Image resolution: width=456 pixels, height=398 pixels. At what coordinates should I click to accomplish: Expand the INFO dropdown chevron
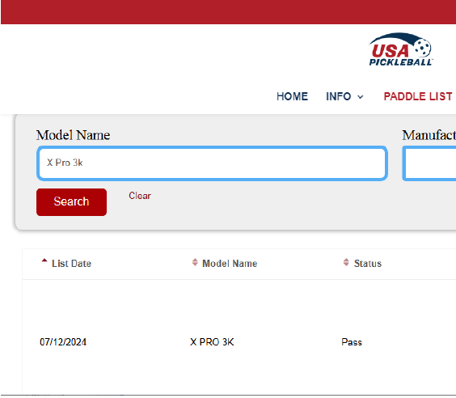tap(361, 97)
